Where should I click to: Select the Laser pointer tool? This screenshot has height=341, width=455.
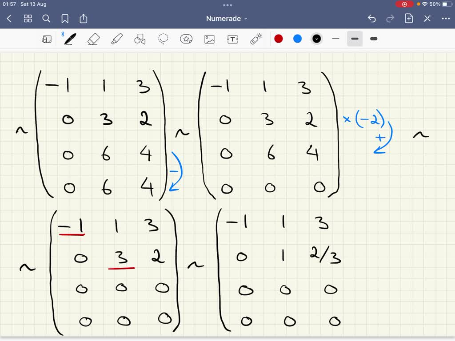256,39
